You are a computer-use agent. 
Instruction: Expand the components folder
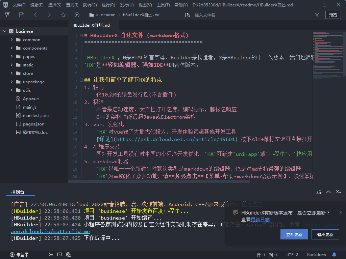(x=12, y=48)
